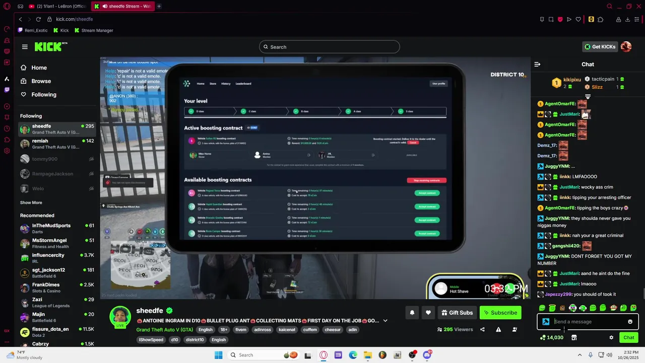Click the Grand Theft Auto V category link
645x363 pixels.
164,330
